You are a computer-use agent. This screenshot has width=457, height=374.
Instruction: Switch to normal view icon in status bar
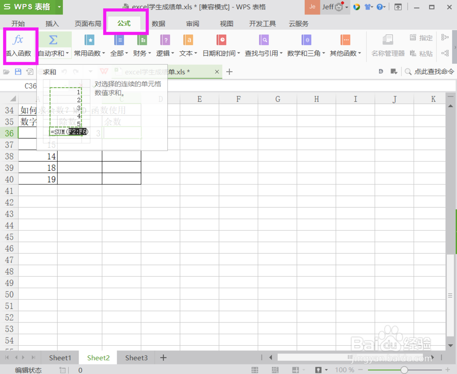click(x=255, y=370)
